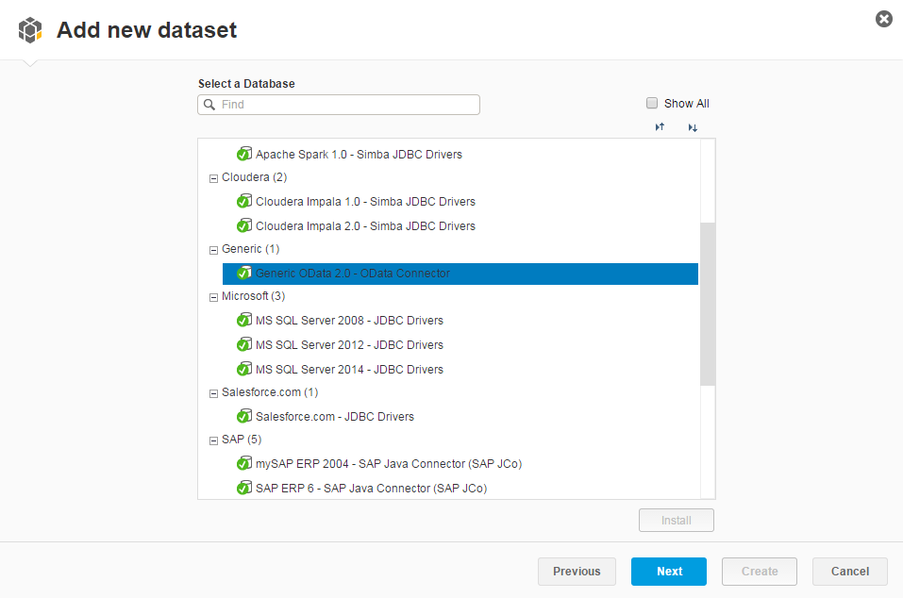Click the Next button
The height and width of the screenshot is (598, 903).
[669, 571]
